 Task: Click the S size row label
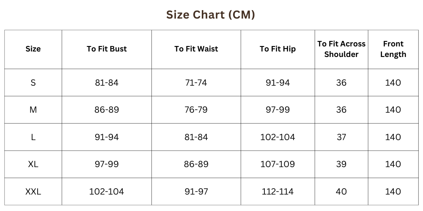[x=33, y=83]
